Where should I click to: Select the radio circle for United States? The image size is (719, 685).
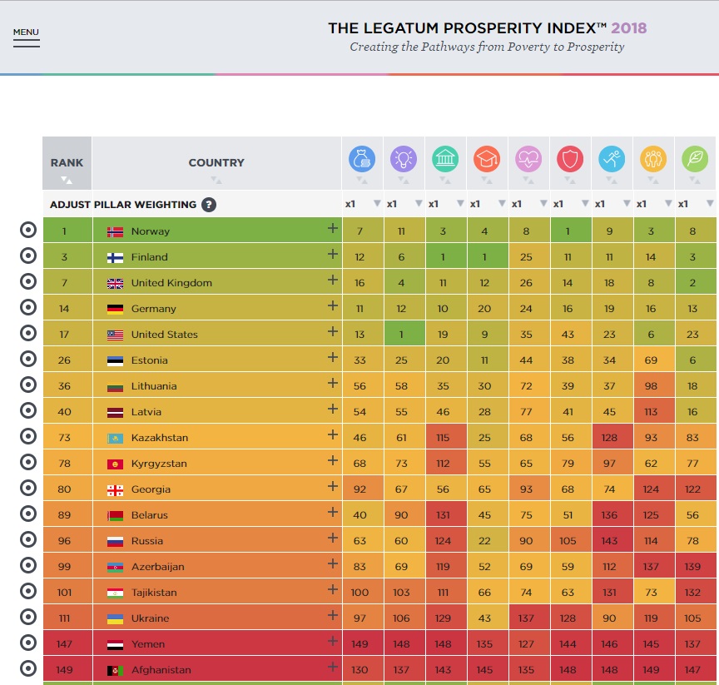pos(27,335)
